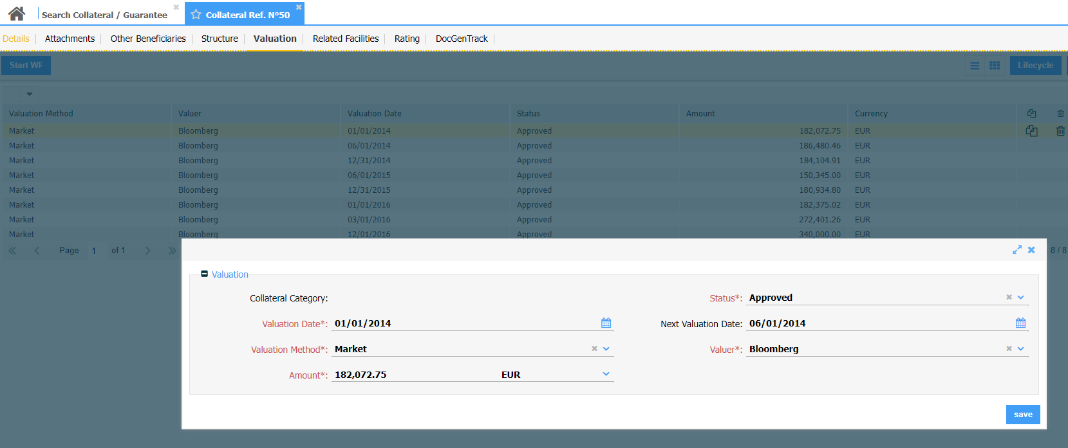The height and width of the screenshot is (448, 1068).
Task: Open Valuation Date calendar picker
Action: tap(606, 323)
